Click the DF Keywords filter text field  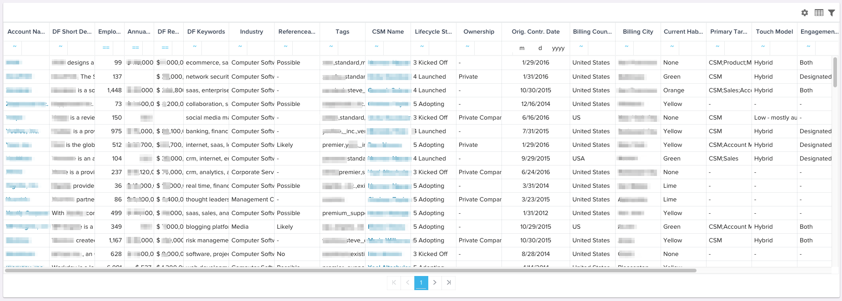click(216, 47)
